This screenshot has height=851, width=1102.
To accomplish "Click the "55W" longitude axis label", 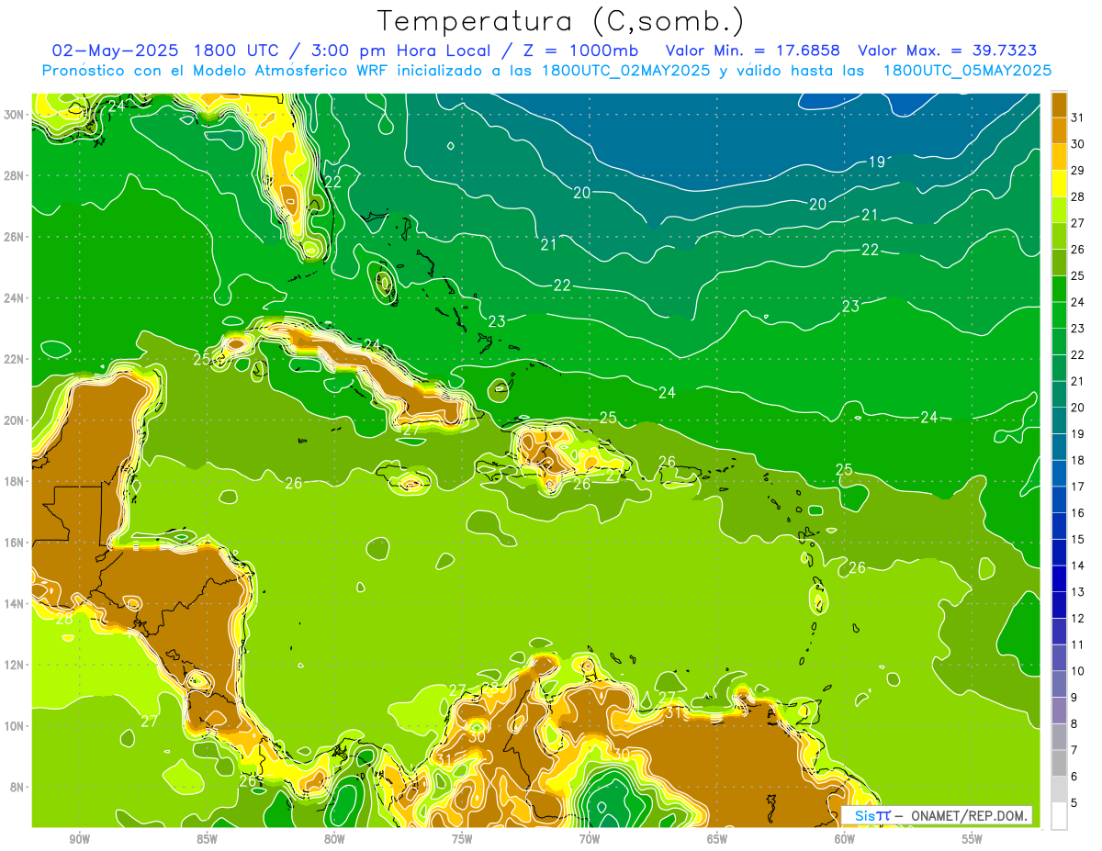I will click(973, 839).
